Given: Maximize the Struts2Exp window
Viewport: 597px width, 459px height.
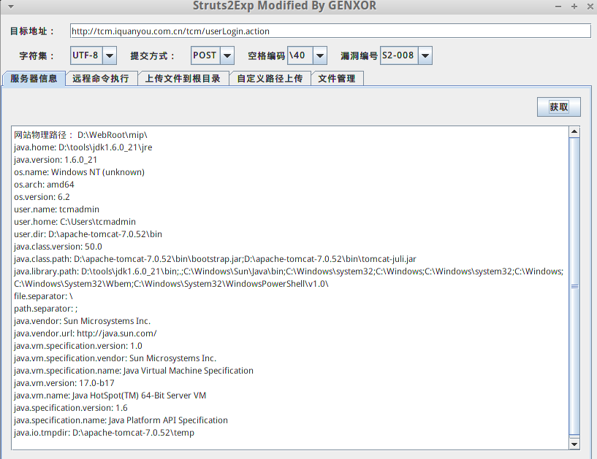Looking at the screenshot, I should 574,7.
